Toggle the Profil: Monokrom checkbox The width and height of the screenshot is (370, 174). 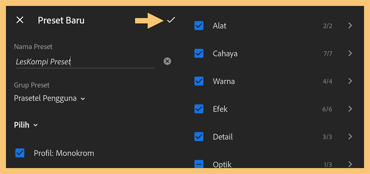coord(20,153)
